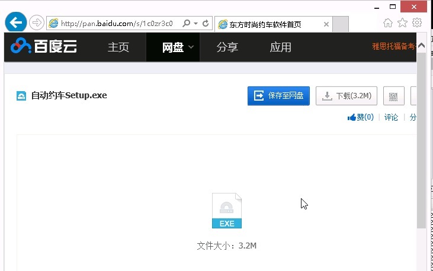Screen dimensions: 433x271
Task: Click the browser forward arrow button
Action: [x=36, y=23]
